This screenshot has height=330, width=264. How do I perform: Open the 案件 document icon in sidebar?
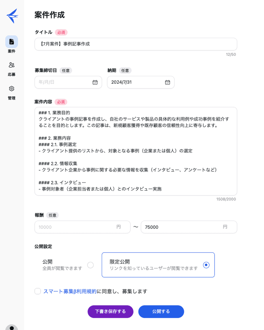pyautogui.click(x=12, y=42)
